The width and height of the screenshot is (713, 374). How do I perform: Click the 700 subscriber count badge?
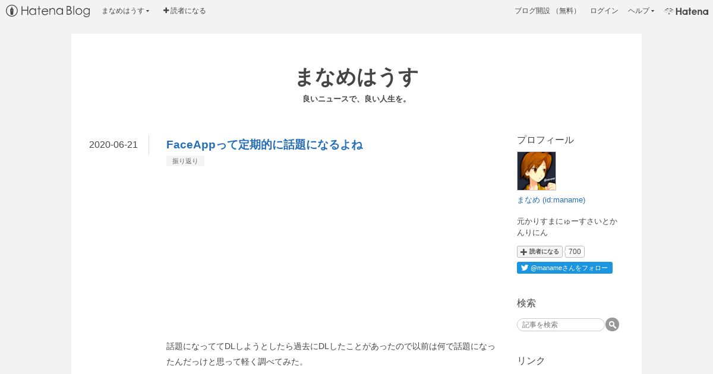pos(575,252)
